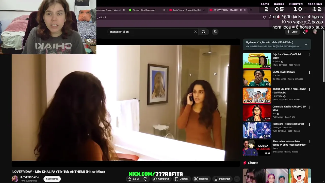This screenshot has width=325, height=183.
Task: Open TheNightcoreWitcher channel name
Action: [282, 128]
